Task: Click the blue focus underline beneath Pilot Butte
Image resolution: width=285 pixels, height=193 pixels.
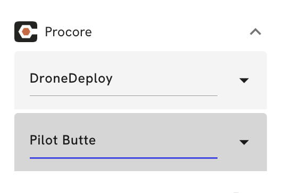Action: (x=123, y=158)
